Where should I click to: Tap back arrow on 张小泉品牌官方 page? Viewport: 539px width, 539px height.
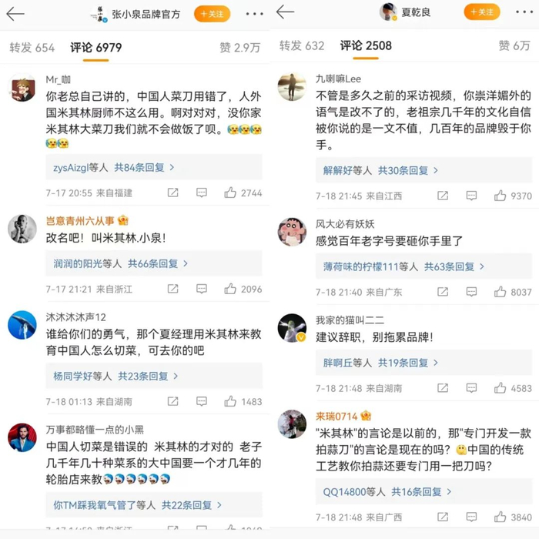pyautogui.click(x=15, y=14)
